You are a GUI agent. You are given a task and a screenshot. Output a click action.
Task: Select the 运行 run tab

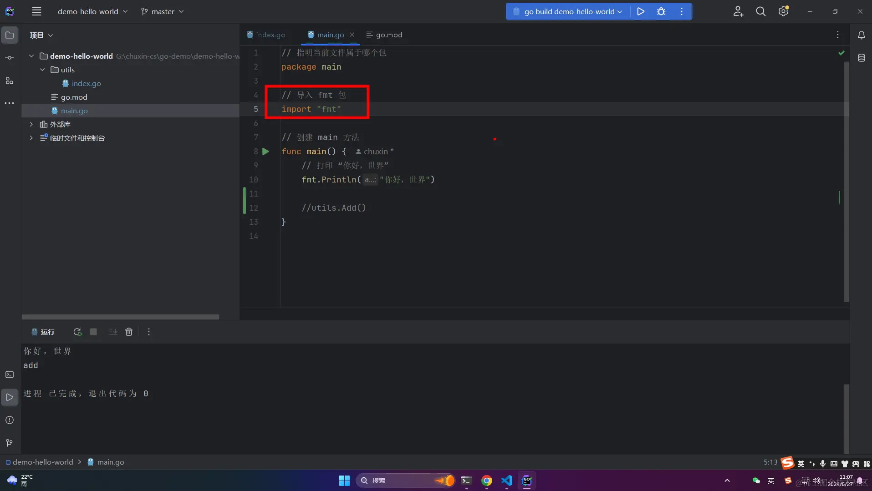[43, 332]
